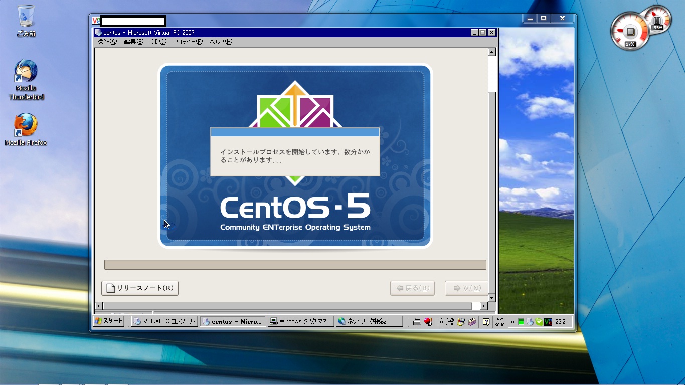The image size is (685, 385).
Task: Click the 'centos - Microsoft Virtual PC 2007' title
Action: point(149,33)
